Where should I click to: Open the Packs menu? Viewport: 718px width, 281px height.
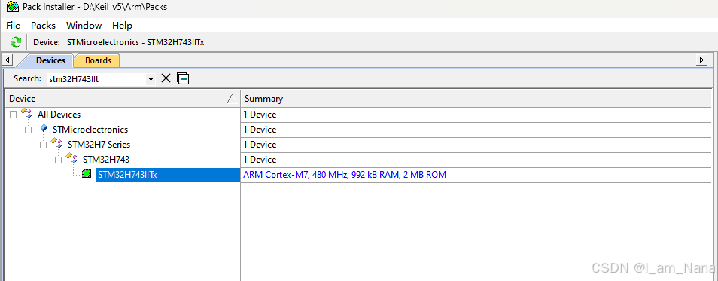point(43,25)
